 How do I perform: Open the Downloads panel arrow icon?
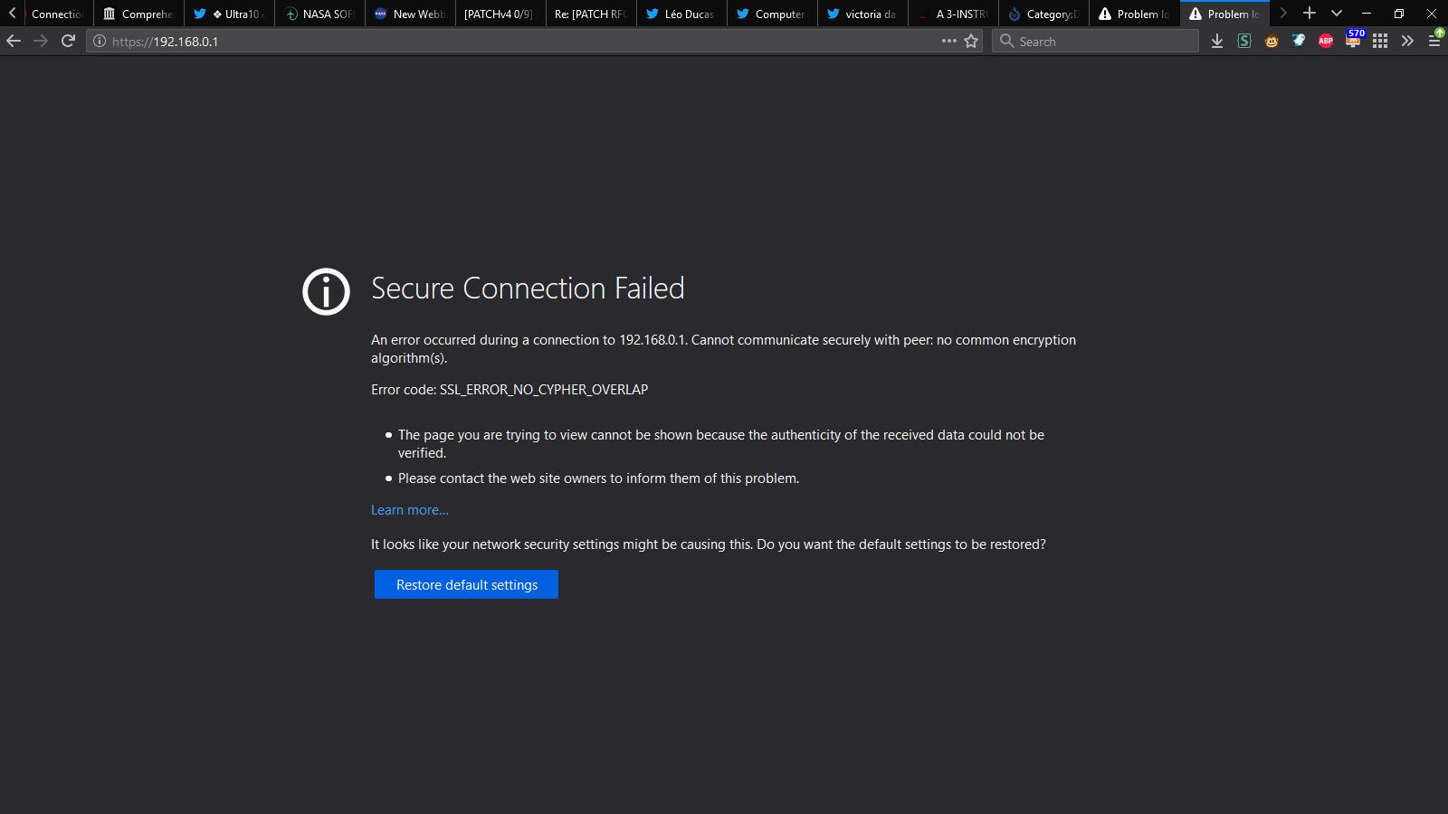(1217, 41)
